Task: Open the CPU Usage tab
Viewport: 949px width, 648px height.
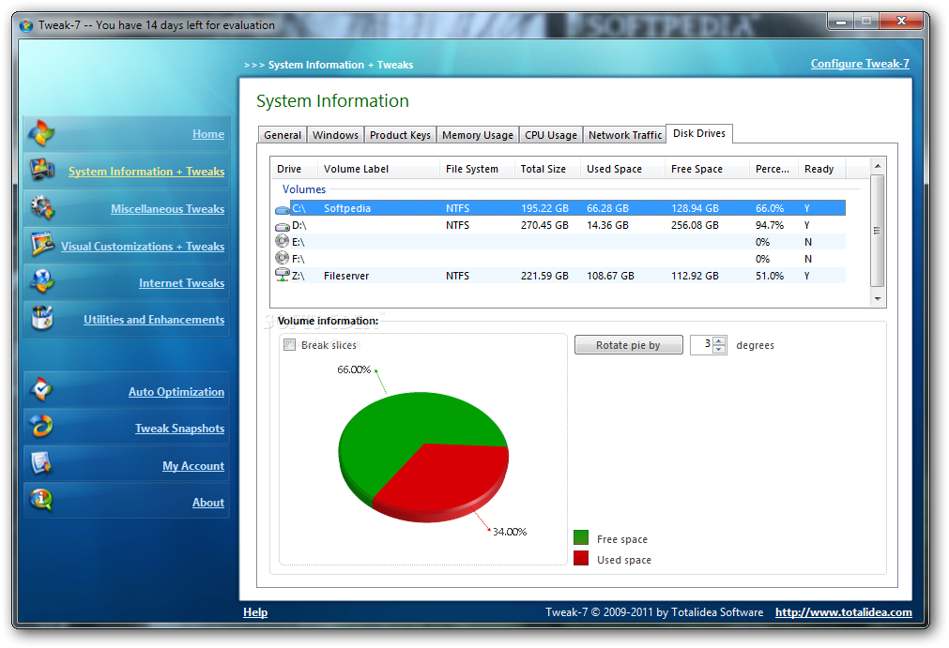Action: pos(551,135)
